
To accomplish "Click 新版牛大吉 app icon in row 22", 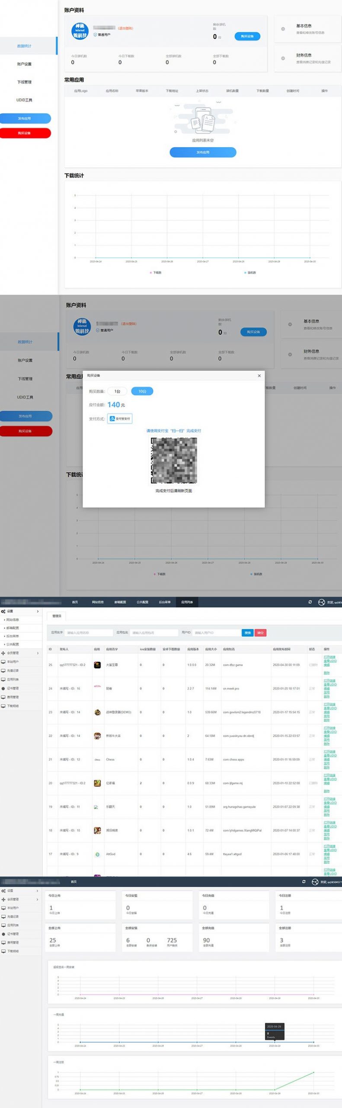I will coord(97,736).
